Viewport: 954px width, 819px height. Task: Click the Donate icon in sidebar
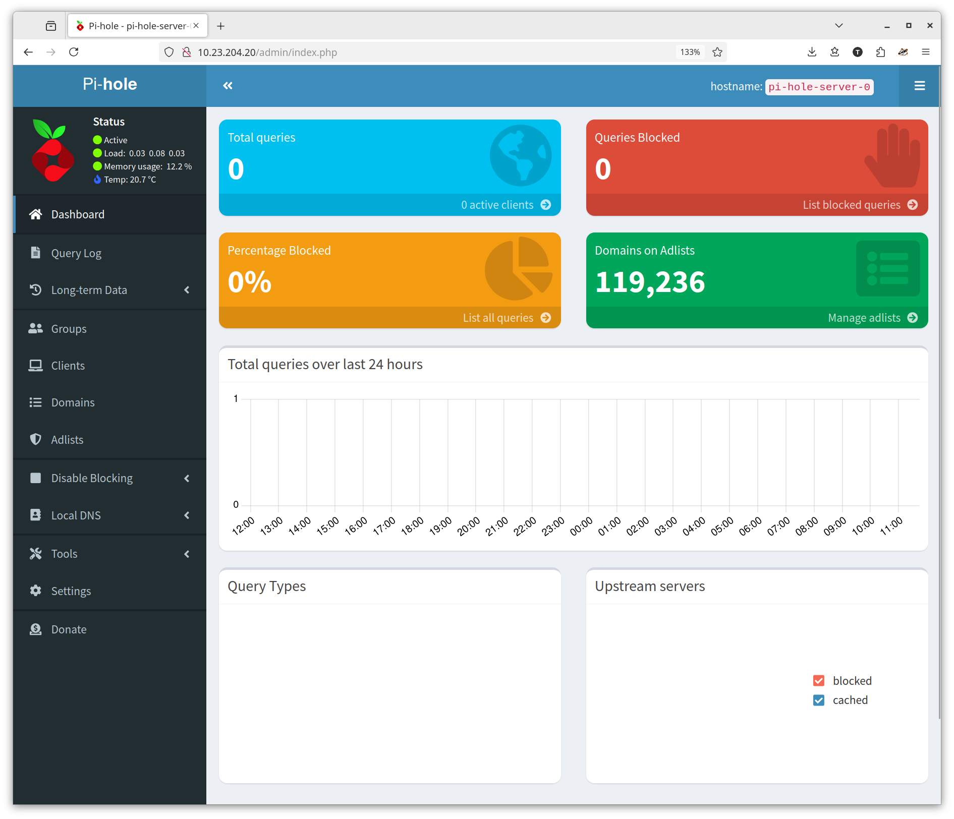click(35, 629)
